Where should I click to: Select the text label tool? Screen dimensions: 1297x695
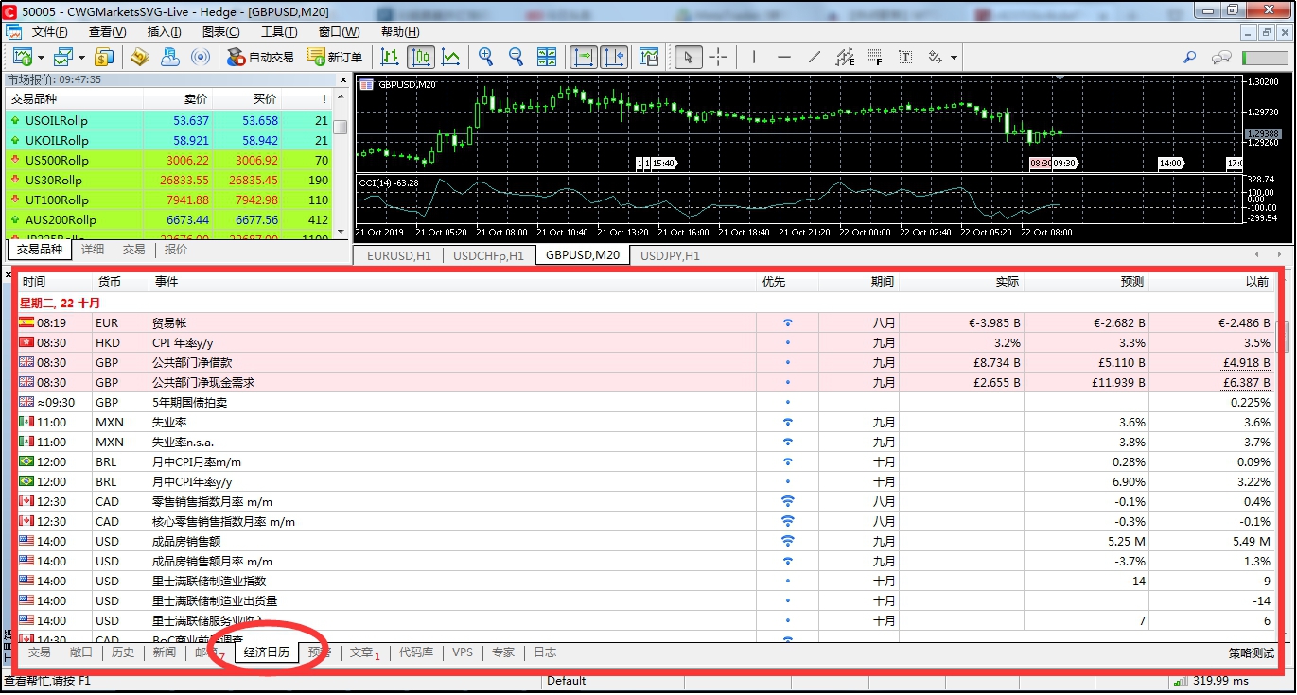(905, 58)
